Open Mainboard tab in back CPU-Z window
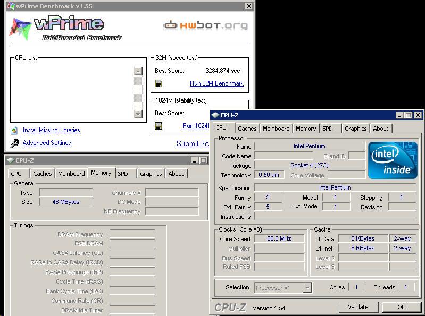425x316 pixels. point(72,174)
